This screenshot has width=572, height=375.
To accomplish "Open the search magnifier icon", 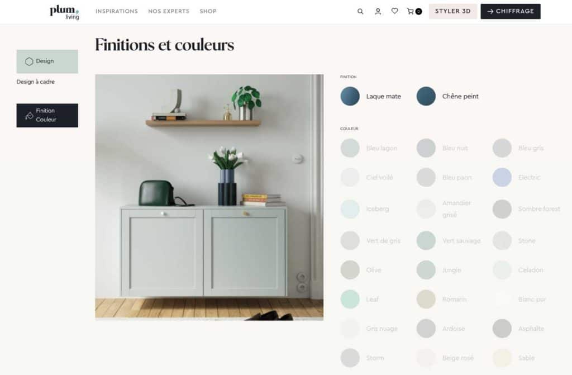I will (360, 11).
